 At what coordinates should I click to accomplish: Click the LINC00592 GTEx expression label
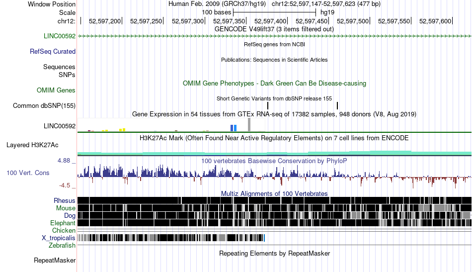click(59, 126)
